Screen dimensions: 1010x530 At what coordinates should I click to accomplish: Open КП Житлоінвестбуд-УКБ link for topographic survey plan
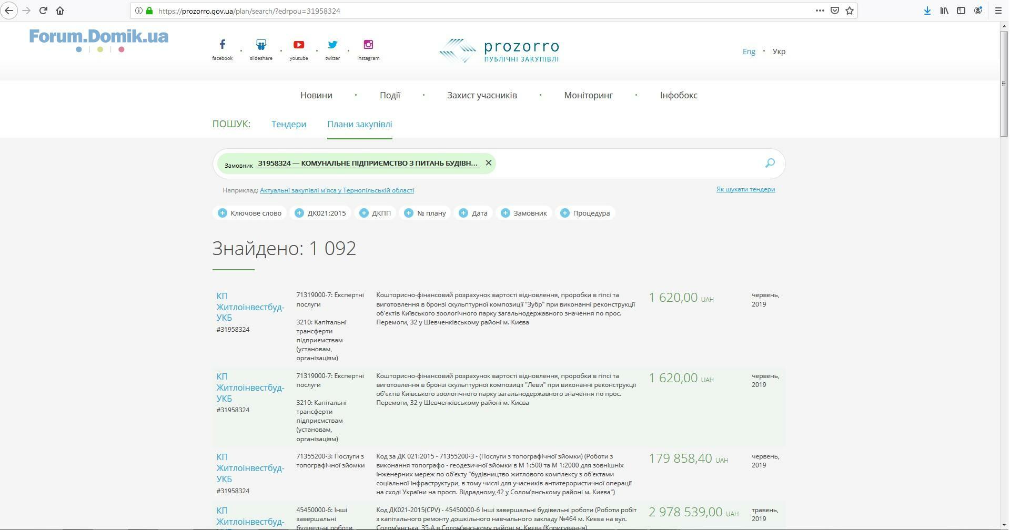pyautogui.click(x=250, y=468)
